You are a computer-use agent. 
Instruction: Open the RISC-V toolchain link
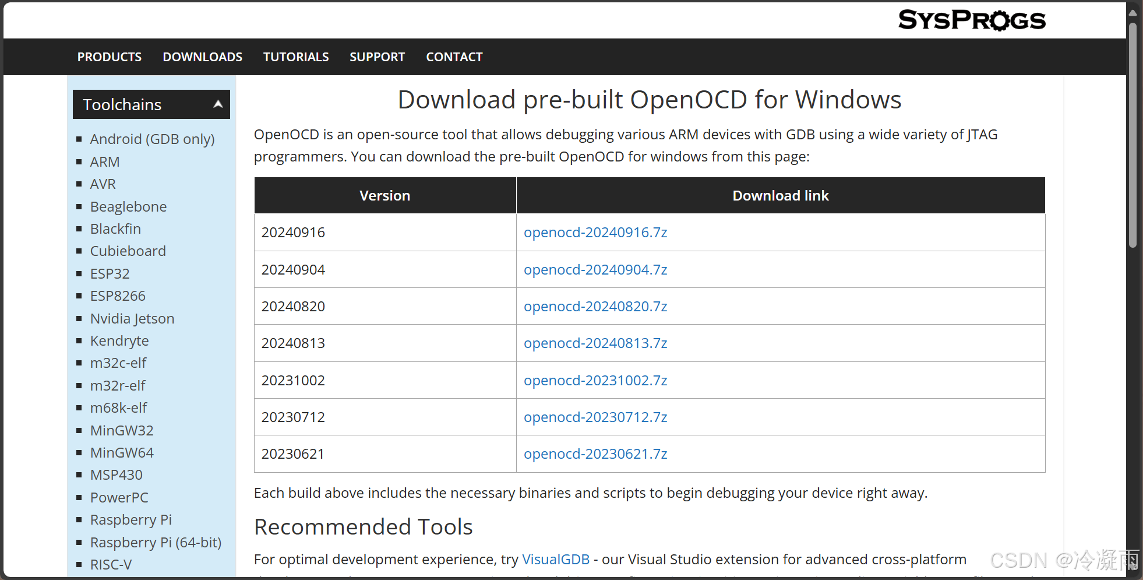coord(111,565)
